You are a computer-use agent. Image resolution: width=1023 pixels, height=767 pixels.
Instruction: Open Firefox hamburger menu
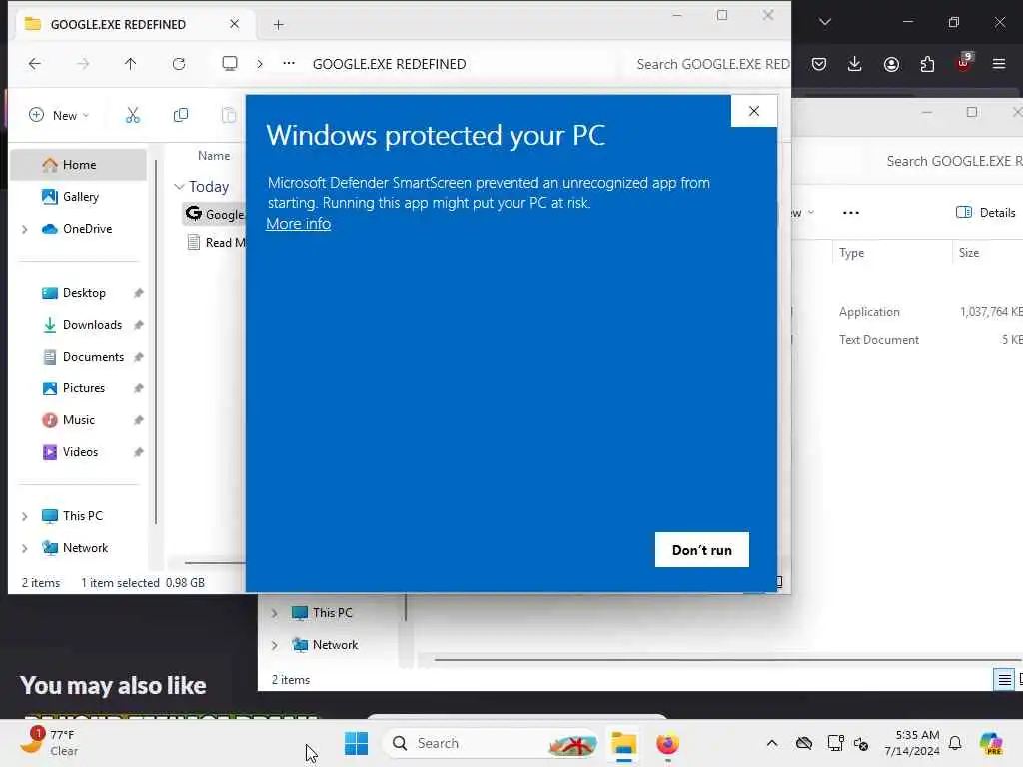click(999, 63)
